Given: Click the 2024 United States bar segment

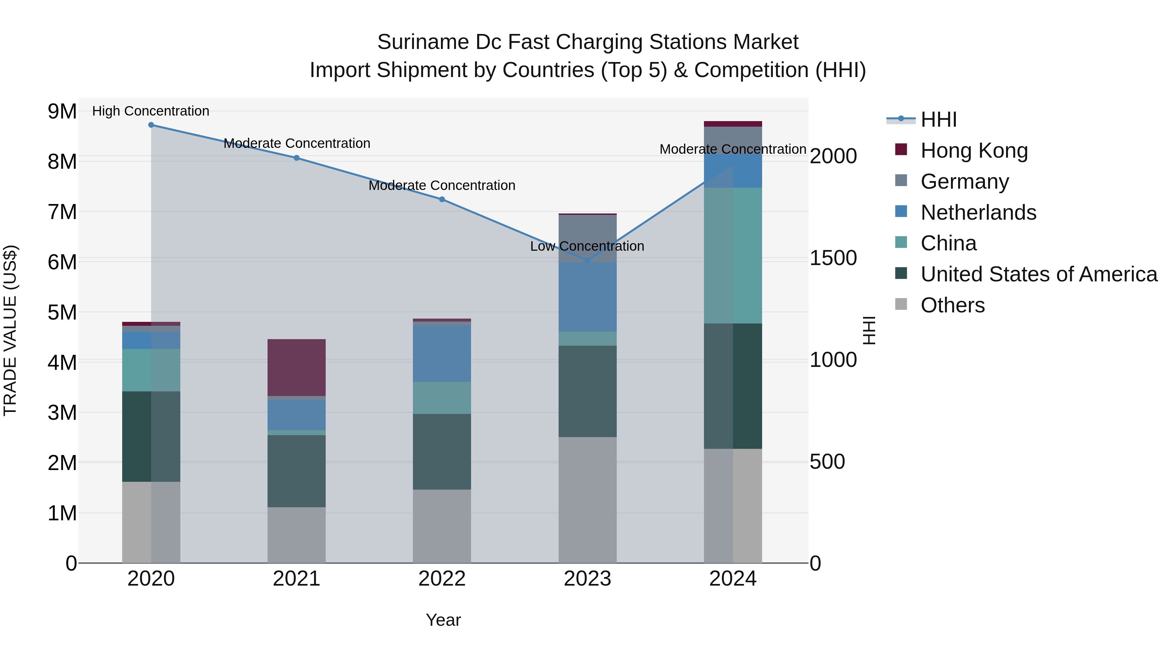Looking at the screenshot, I should click(733, 386).
